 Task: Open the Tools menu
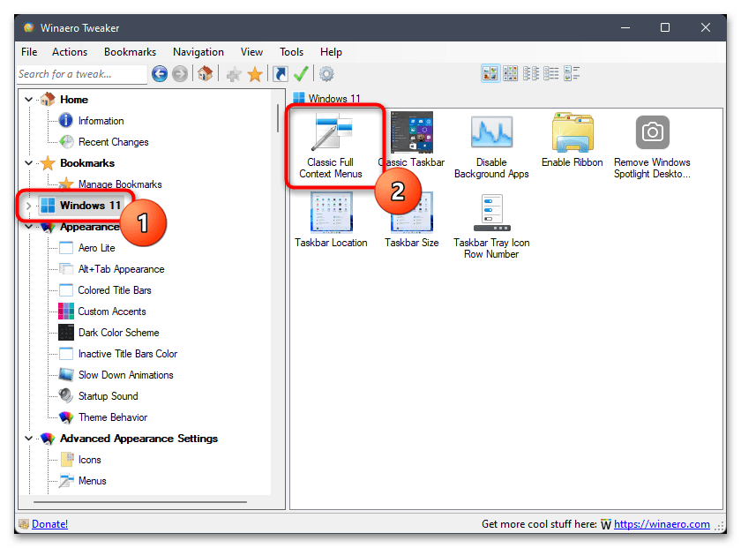pos(291,52)
